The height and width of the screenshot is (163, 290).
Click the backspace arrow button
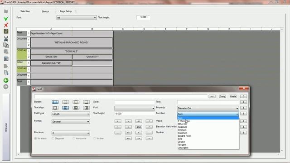[212, 96]
